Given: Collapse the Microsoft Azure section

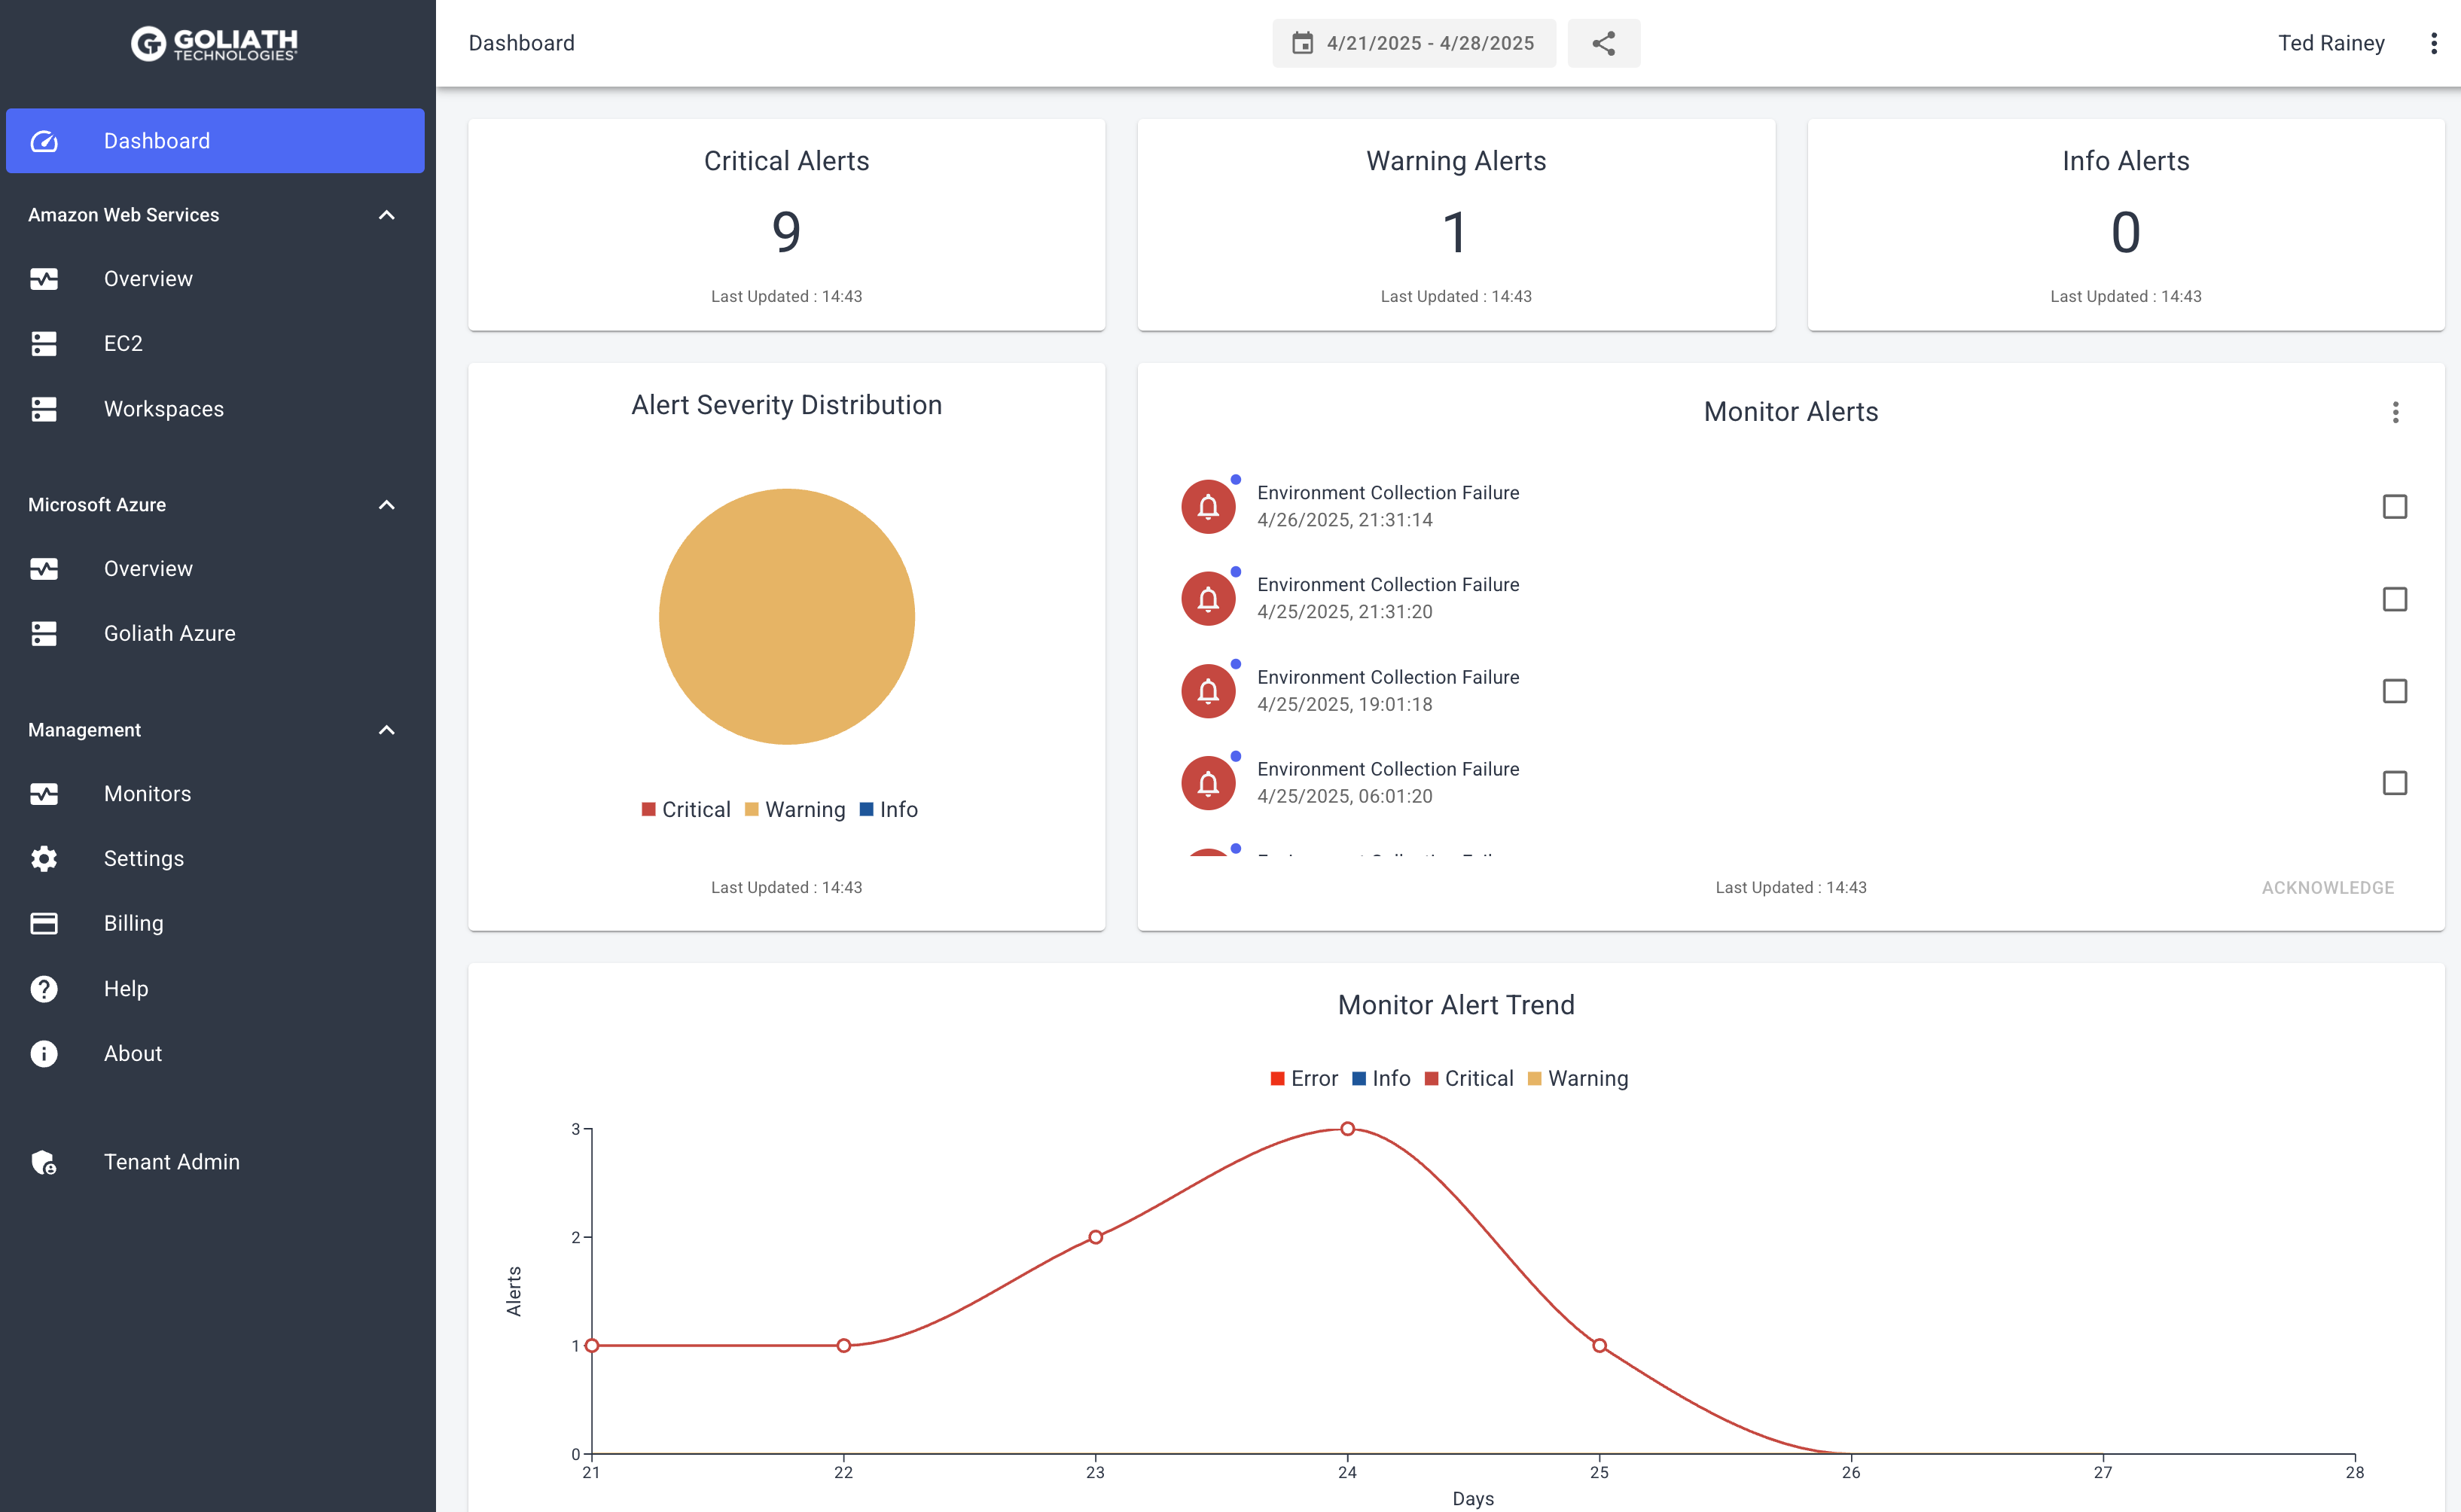Looking at the screenshot, I should (387, 505).
